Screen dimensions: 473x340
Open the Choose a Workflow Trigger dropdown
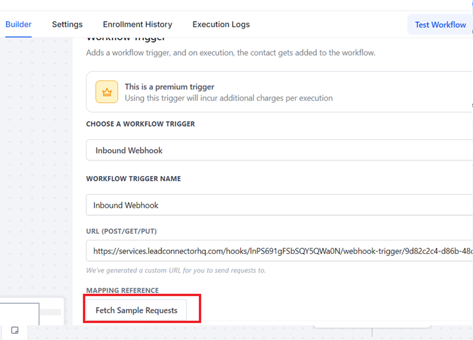[x=279, y=151]
